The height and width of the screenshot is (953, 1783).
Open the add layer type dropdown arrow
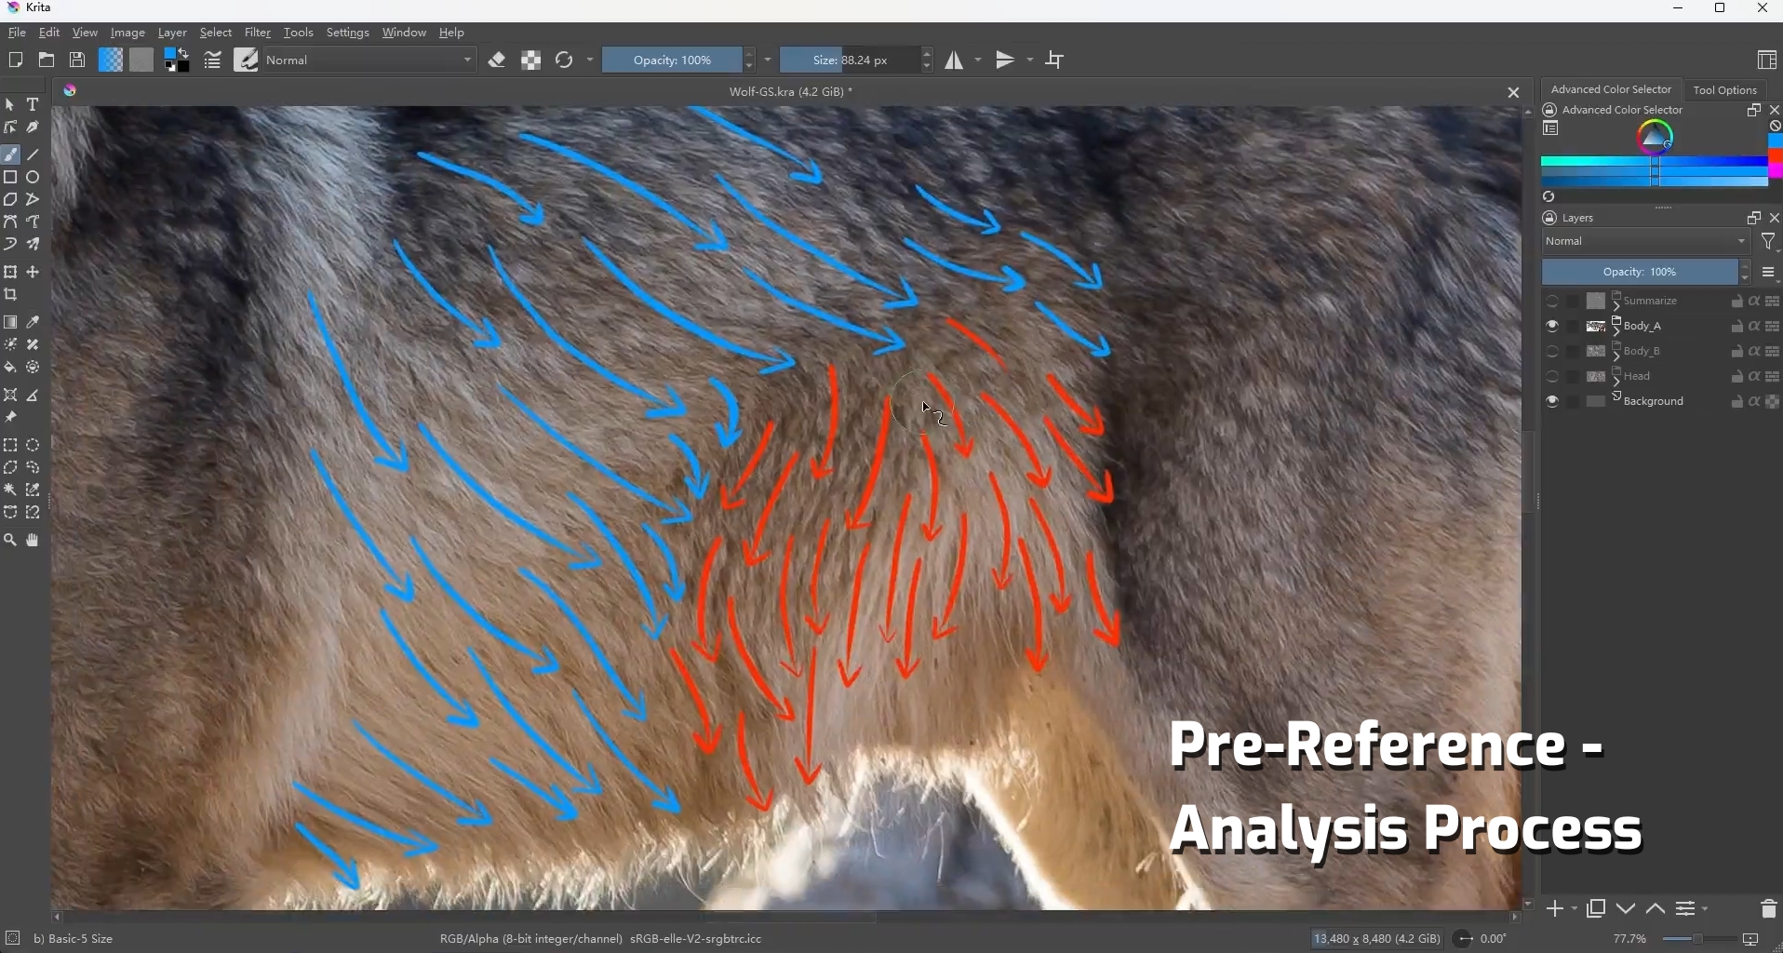[x=1574, y=910]
